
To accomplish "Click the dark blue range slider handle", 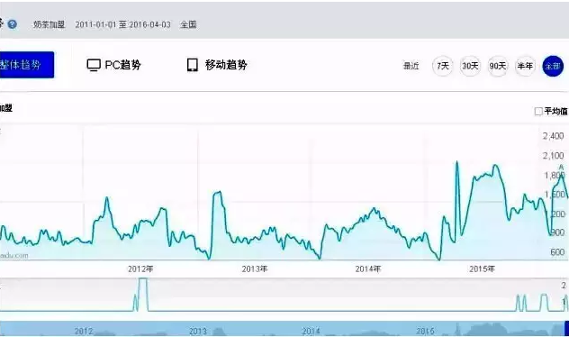I will point(566,328).
